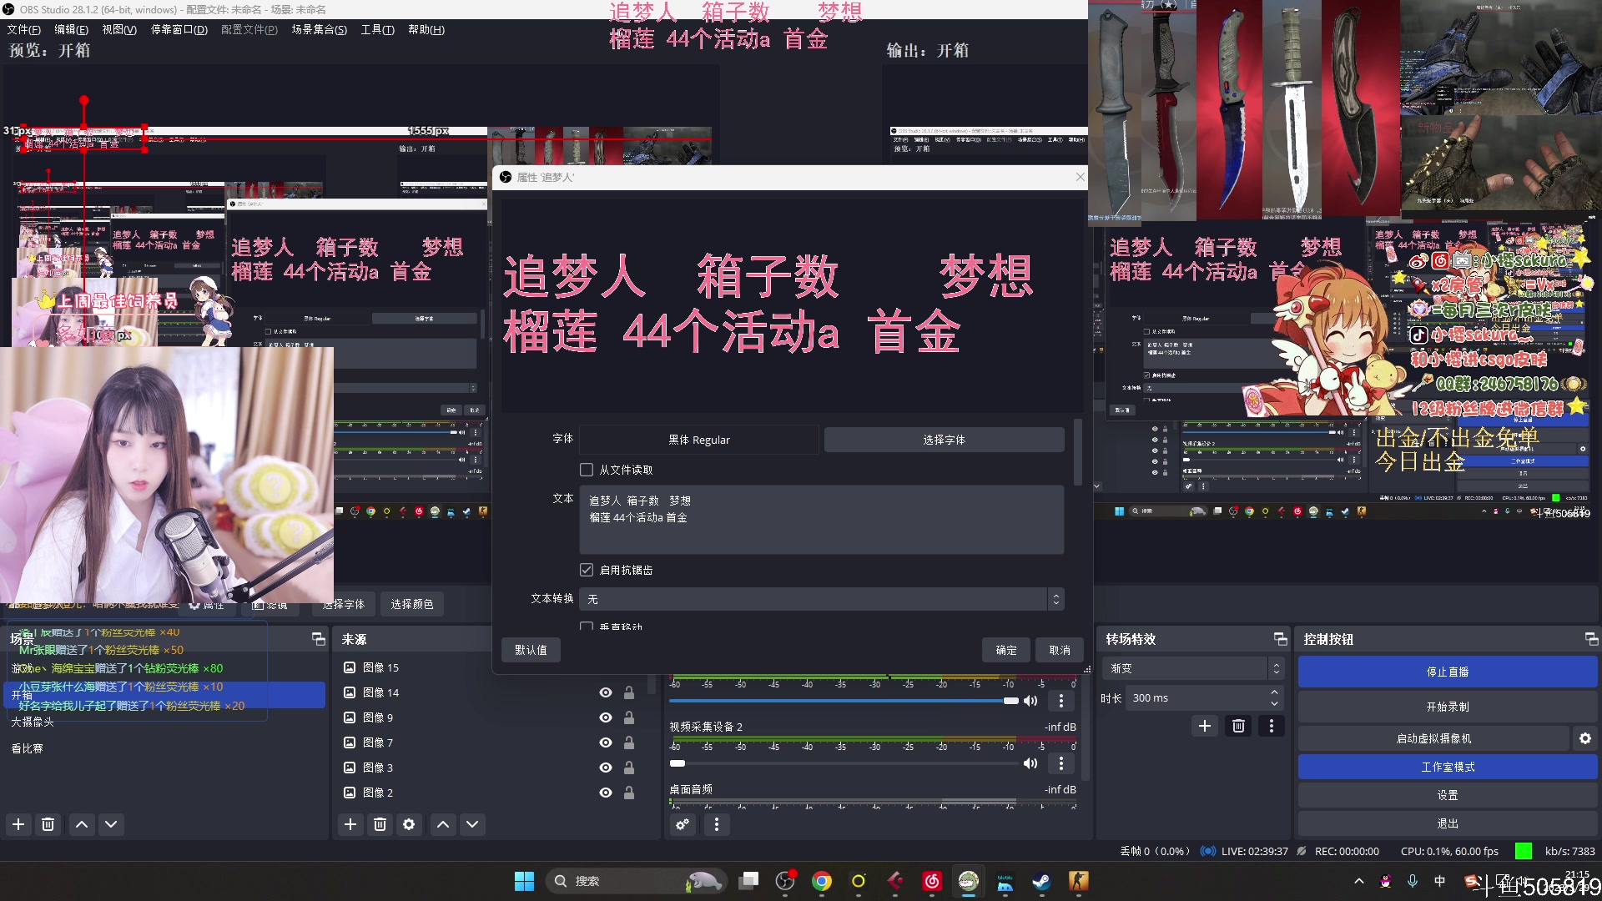Hide source 图像 14 with eye icon
Viewport: 1602px width, 901px height.
coord(606,692)
